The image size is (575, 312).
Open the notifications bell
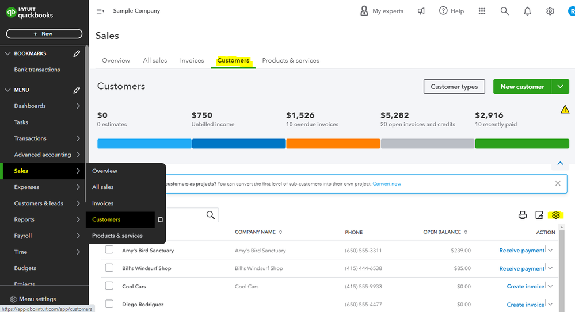pyautogui.click(x=527, y=11)
